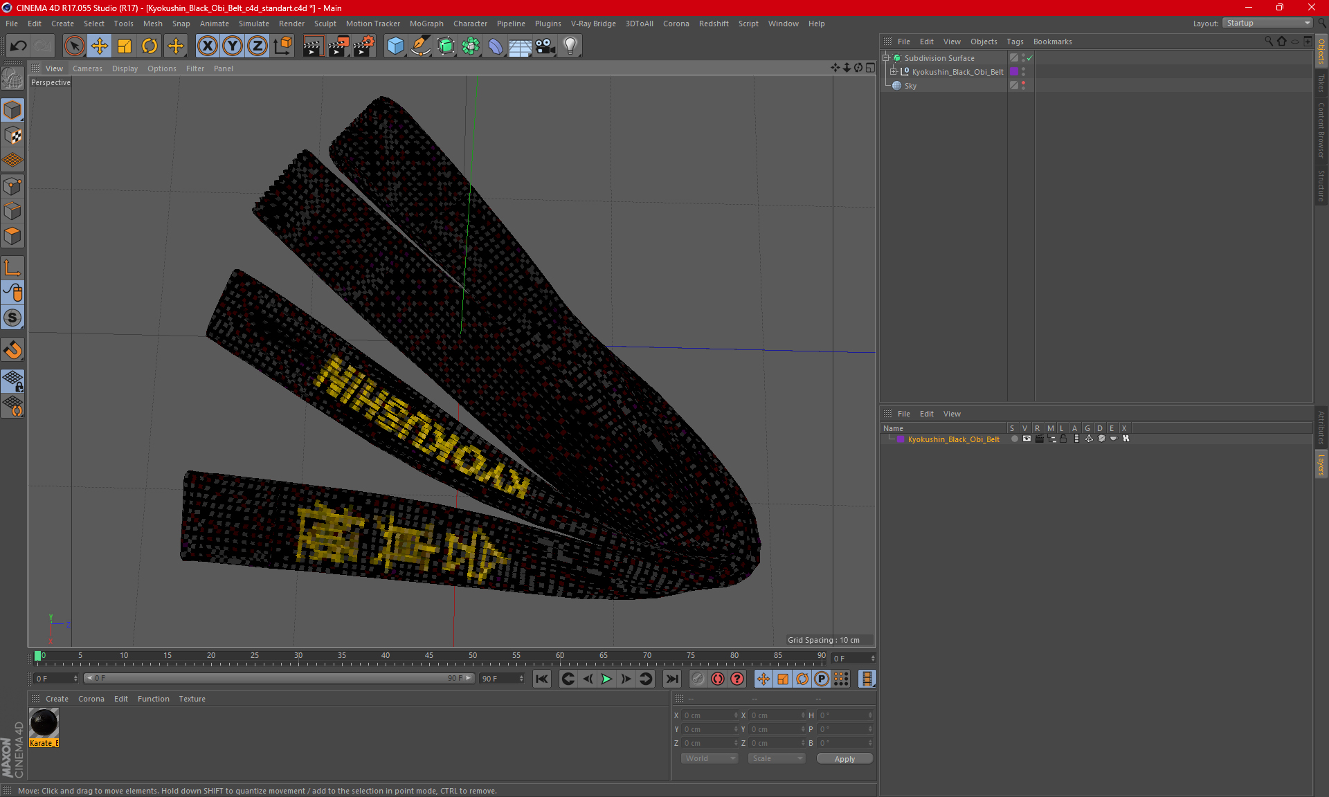Open Edit Render Settings
Screen dimensions: 1329x797
coord(364,46)
